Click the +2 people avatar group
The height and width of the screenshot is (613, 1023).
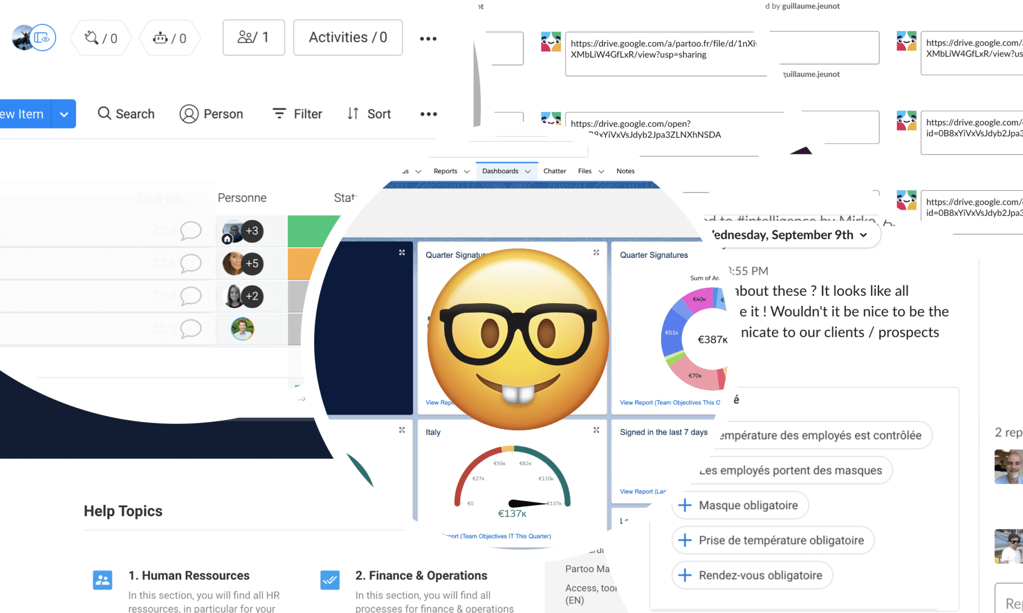(x=243, y=296)
